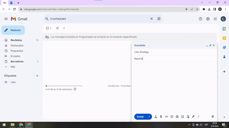Open the Google apps grid

[x=215, y=19]
